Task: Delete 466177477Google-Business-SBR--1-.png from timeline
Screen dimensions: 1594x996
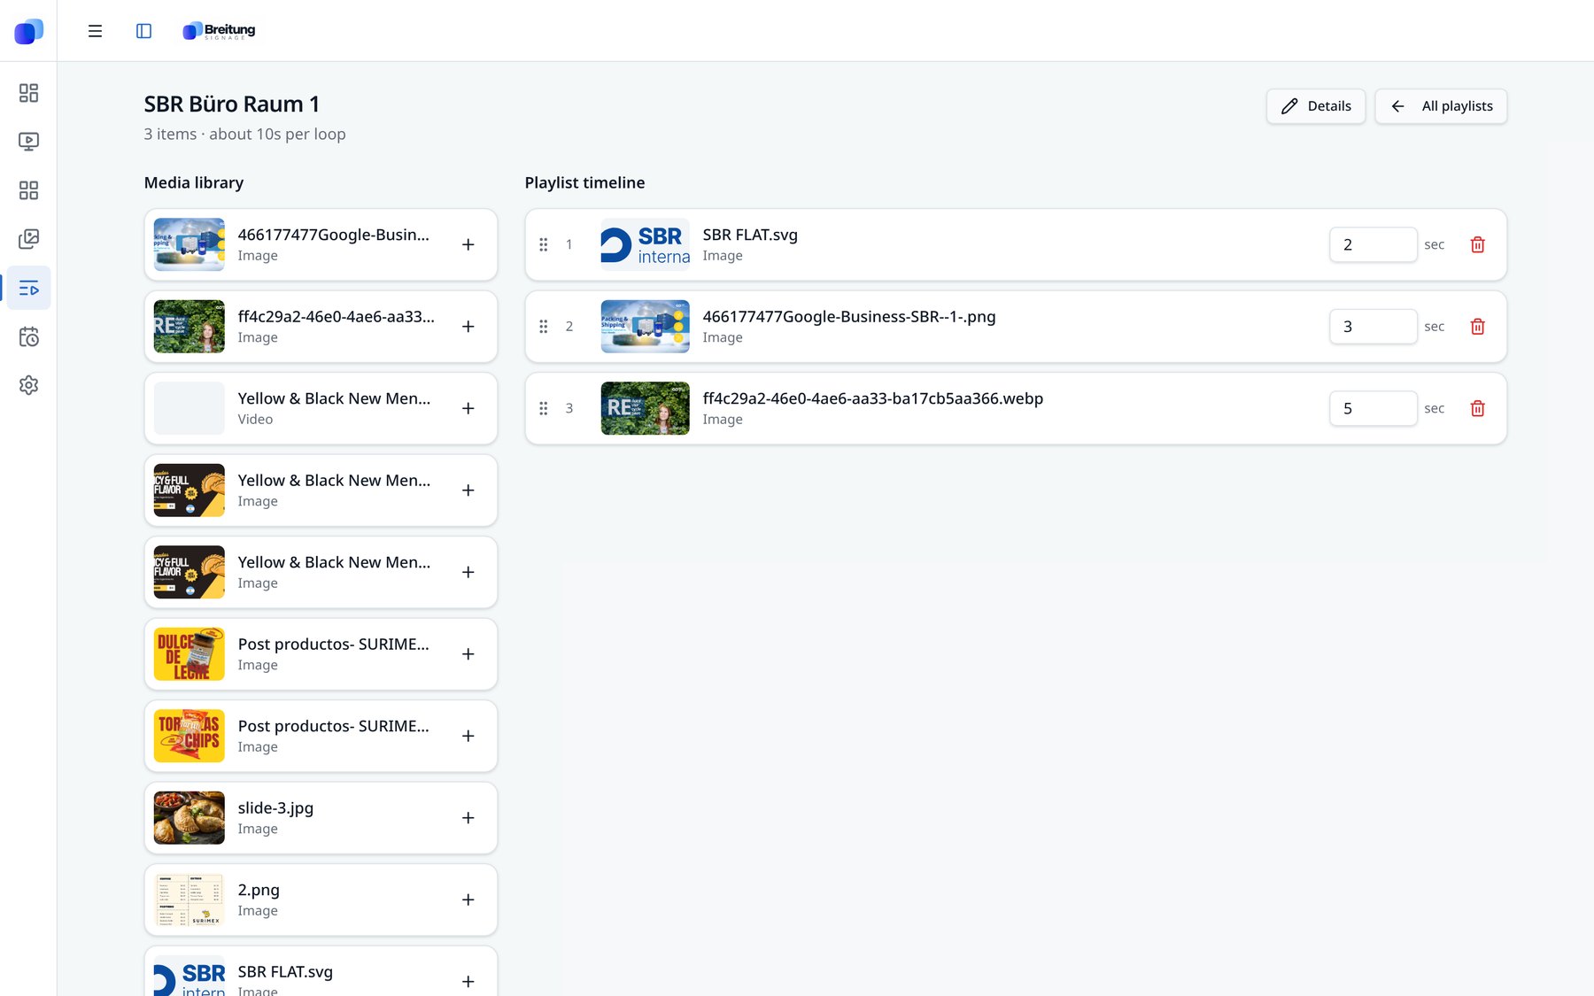Action: (1477, 327)
